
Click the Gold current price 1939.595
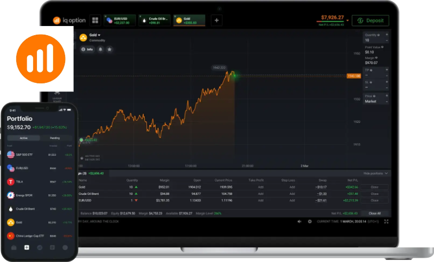click(x=226, y=187)
